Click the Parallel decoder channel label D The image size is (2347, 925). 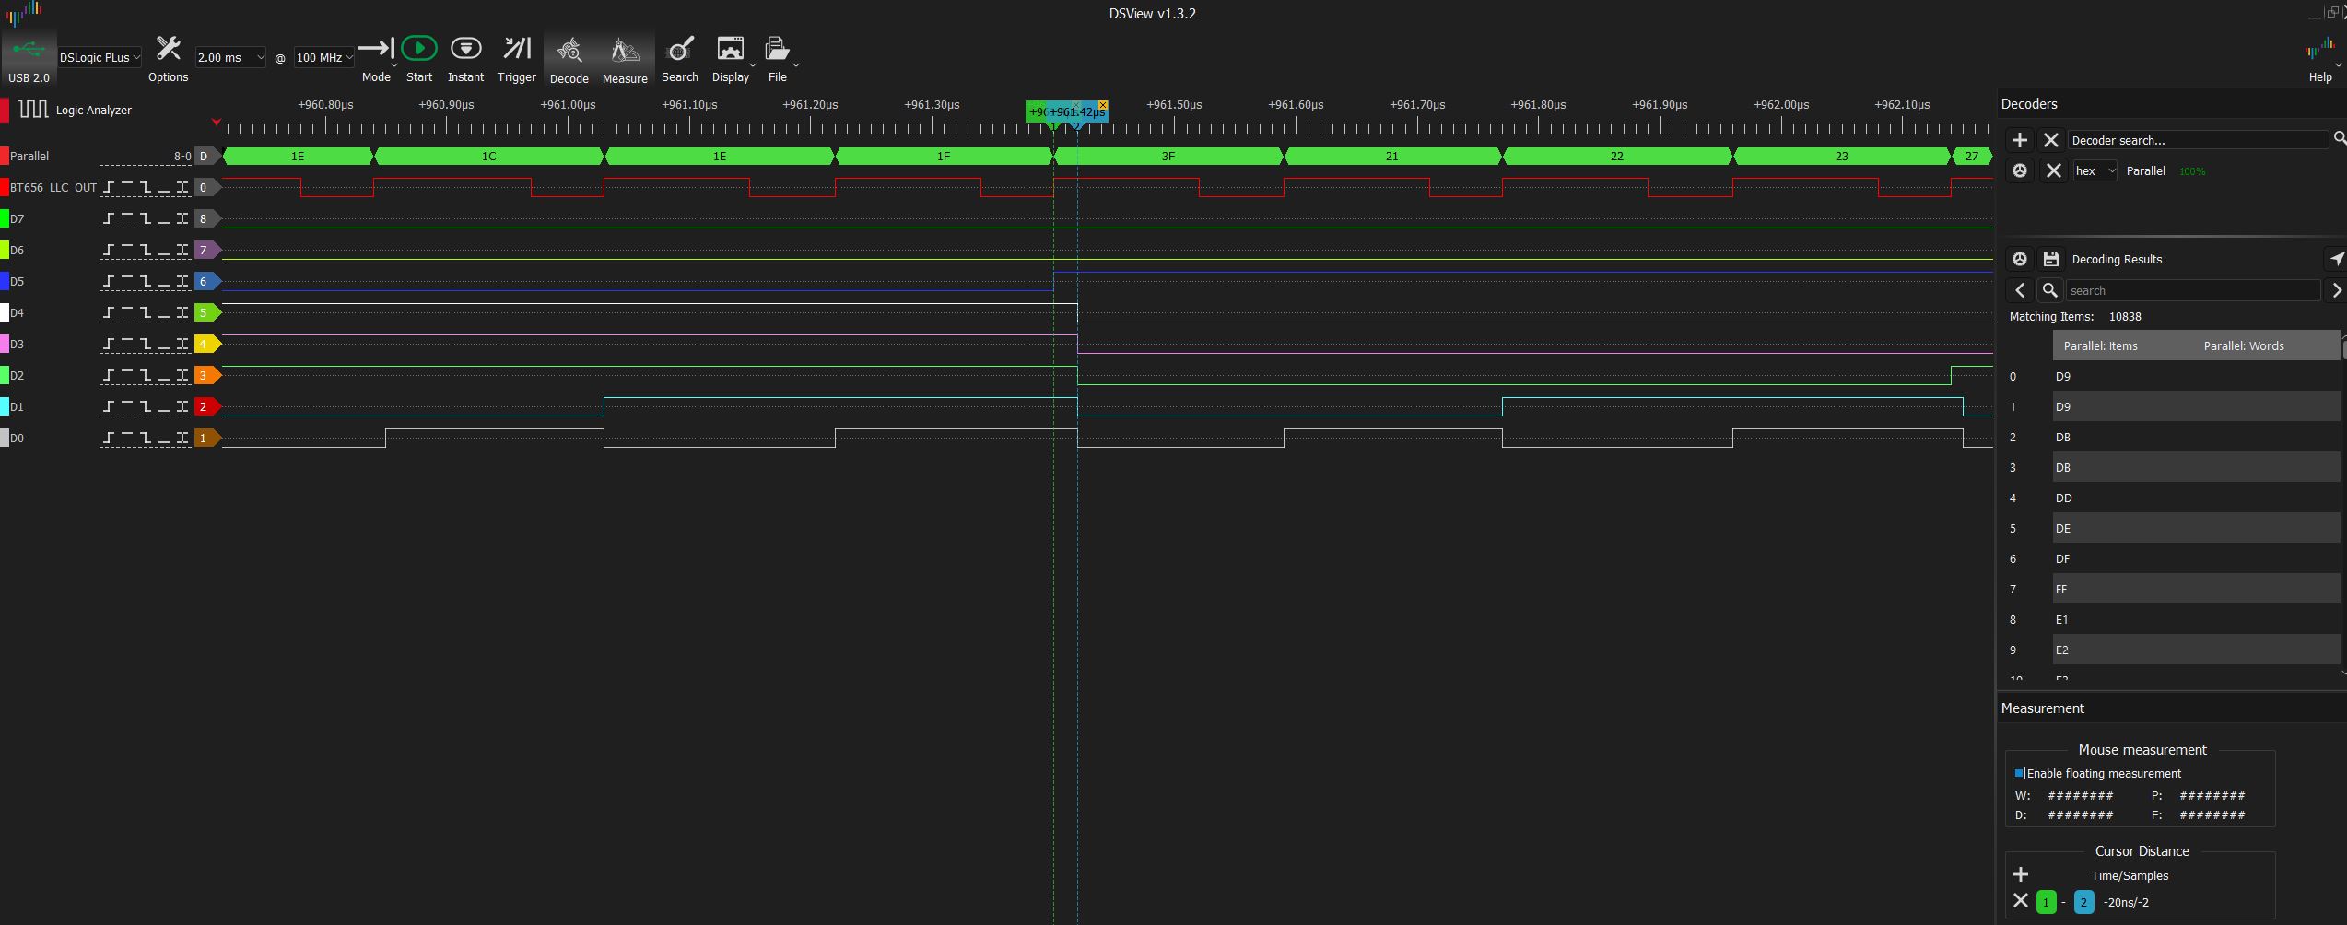click(x=206, y=156)
